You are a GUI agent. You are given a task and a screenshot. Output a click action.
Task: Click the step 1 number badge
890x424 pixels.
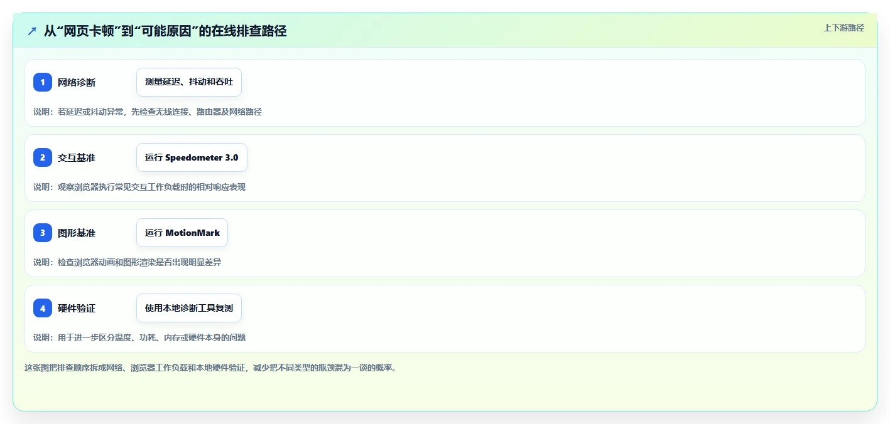43,82
